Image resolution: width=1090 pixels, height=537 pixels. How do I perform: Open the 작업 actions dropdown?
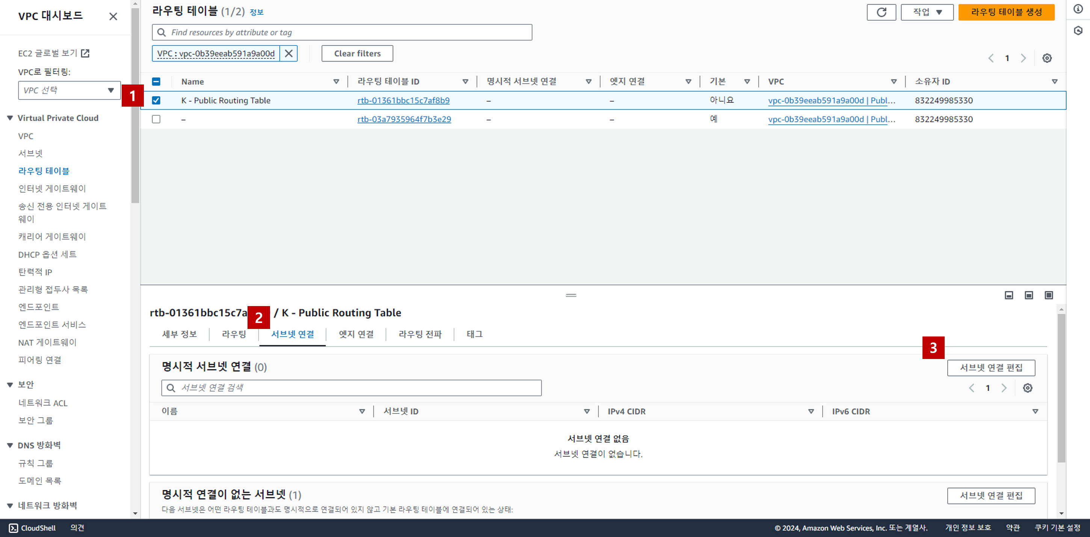pyautogui.click(x=927, y=12)
